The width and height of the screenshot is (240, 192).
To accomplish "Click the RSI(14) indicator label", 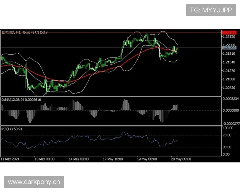I will tap(12, 129).
